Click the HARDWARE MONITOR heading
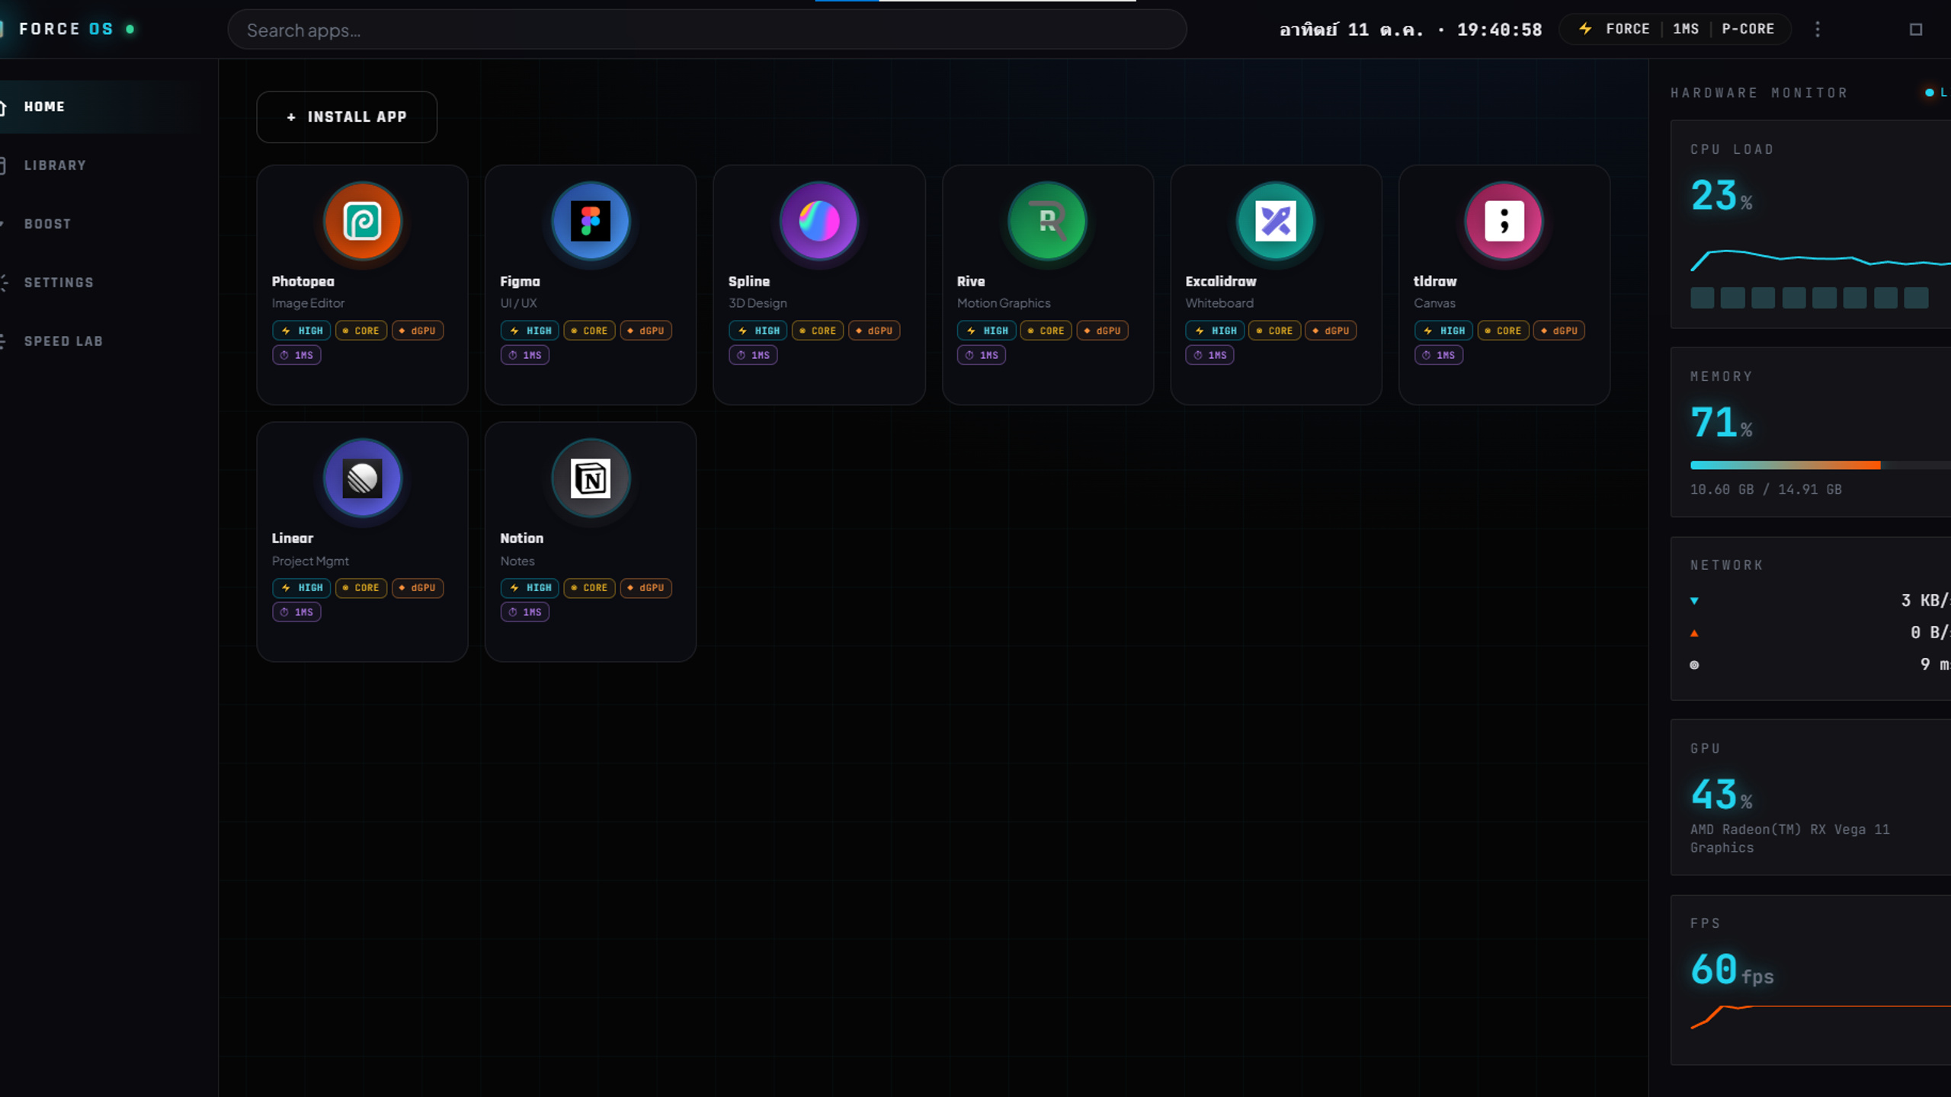Viewport: 1951px width, 1097px height. click(1760, 93)
